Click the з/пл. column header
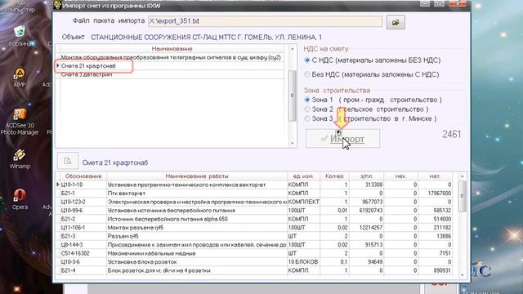This screenshot has height=294, width=523. [x=367, y=176]
